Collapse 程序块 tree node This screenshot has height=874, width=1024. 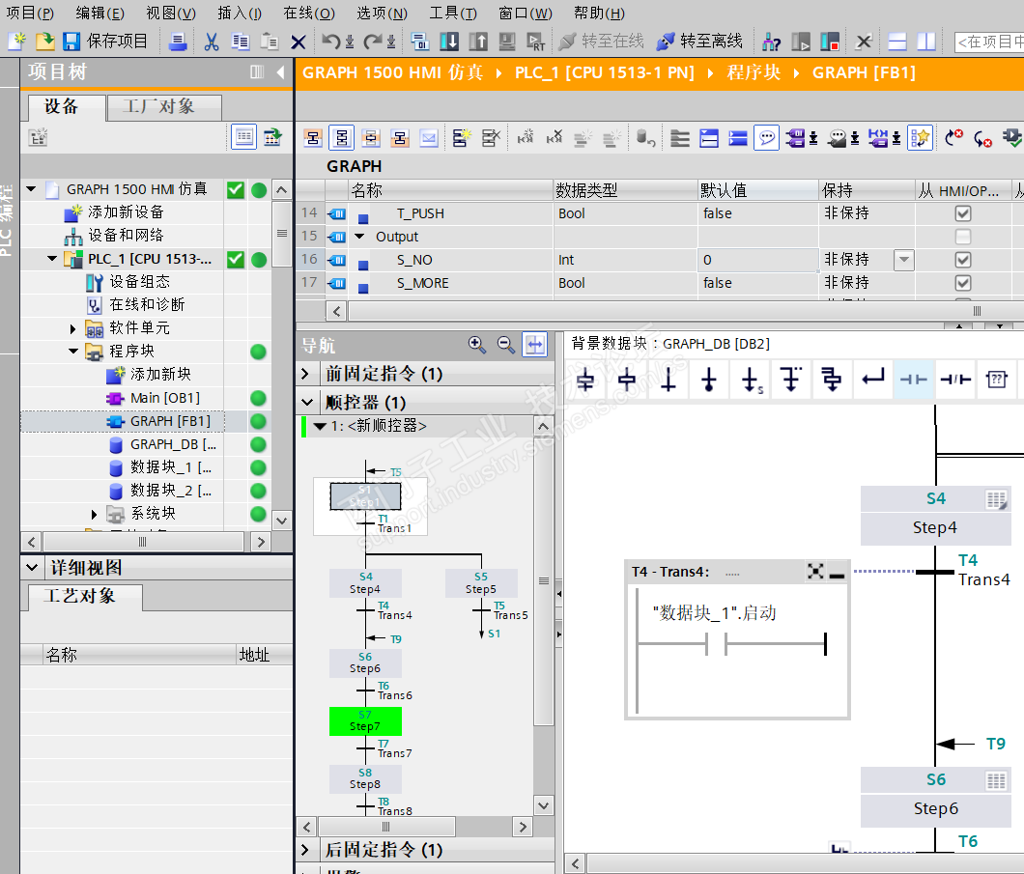tap(73, 352)
